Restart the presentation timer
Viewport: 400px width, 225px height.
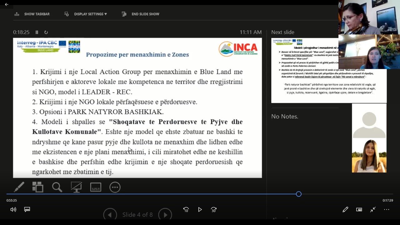tap(46, 32)
